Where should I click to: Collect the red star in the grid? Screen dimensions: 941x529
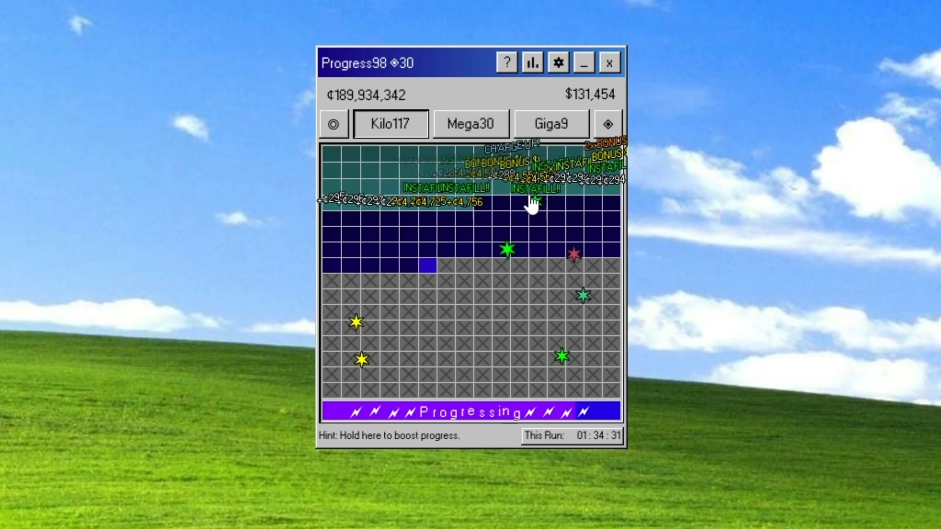coord(574,254)
